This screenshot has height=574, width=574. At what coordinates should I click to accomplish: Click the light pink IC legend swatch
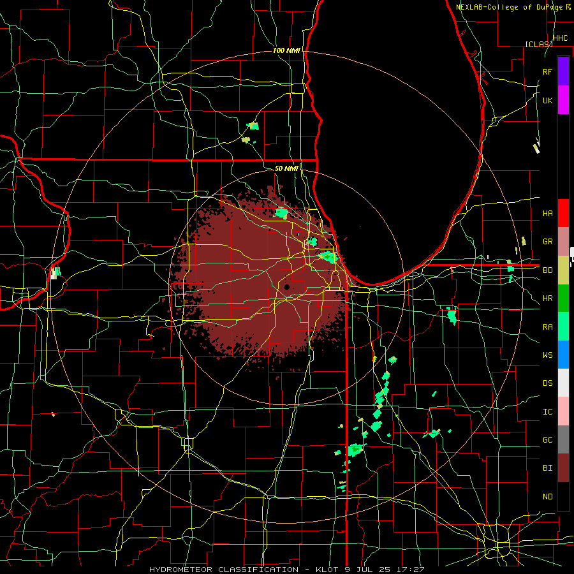pyautogui.click(x=563, y=411)
